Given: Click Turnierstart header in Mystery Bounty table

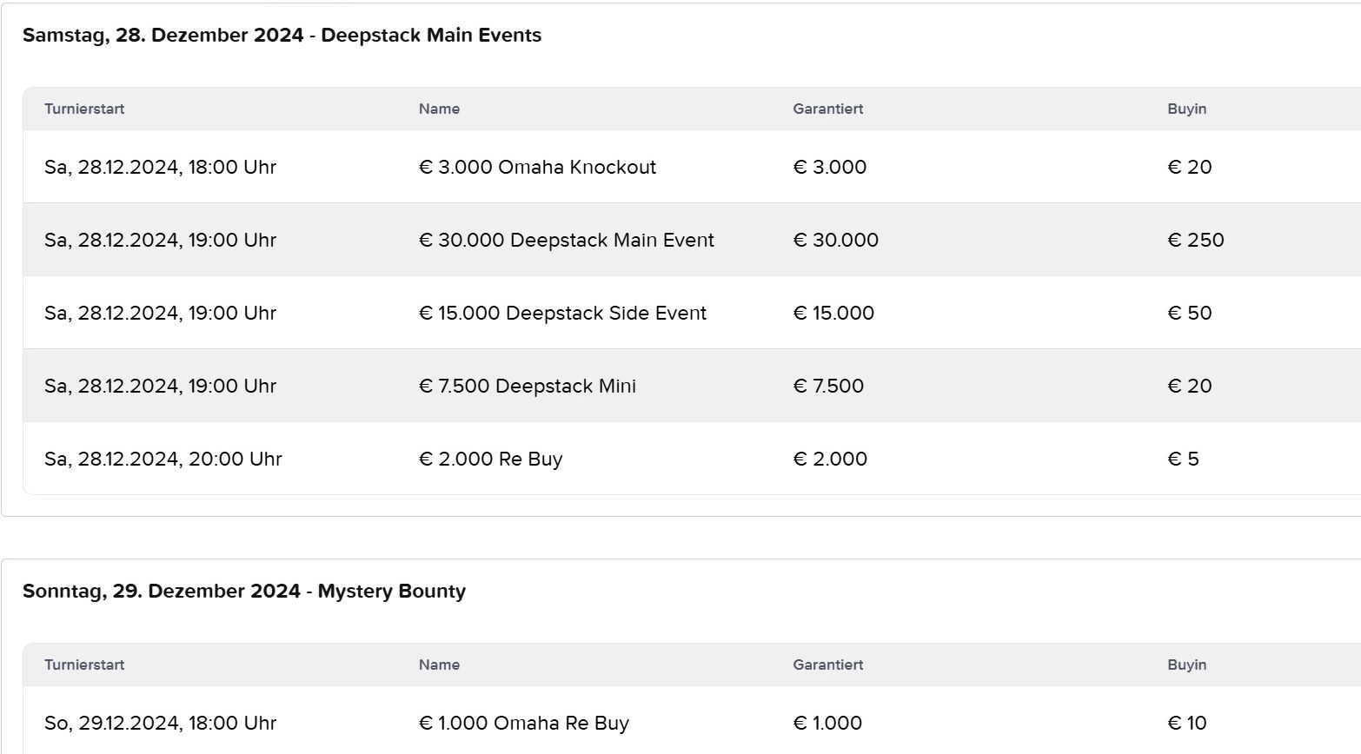Looking at the screenshot, I should (84, 665).
